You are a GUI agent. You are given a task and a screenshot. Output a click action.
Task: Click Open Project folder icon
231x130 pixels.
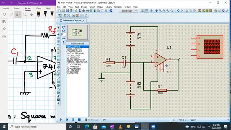tap(64, 11)
